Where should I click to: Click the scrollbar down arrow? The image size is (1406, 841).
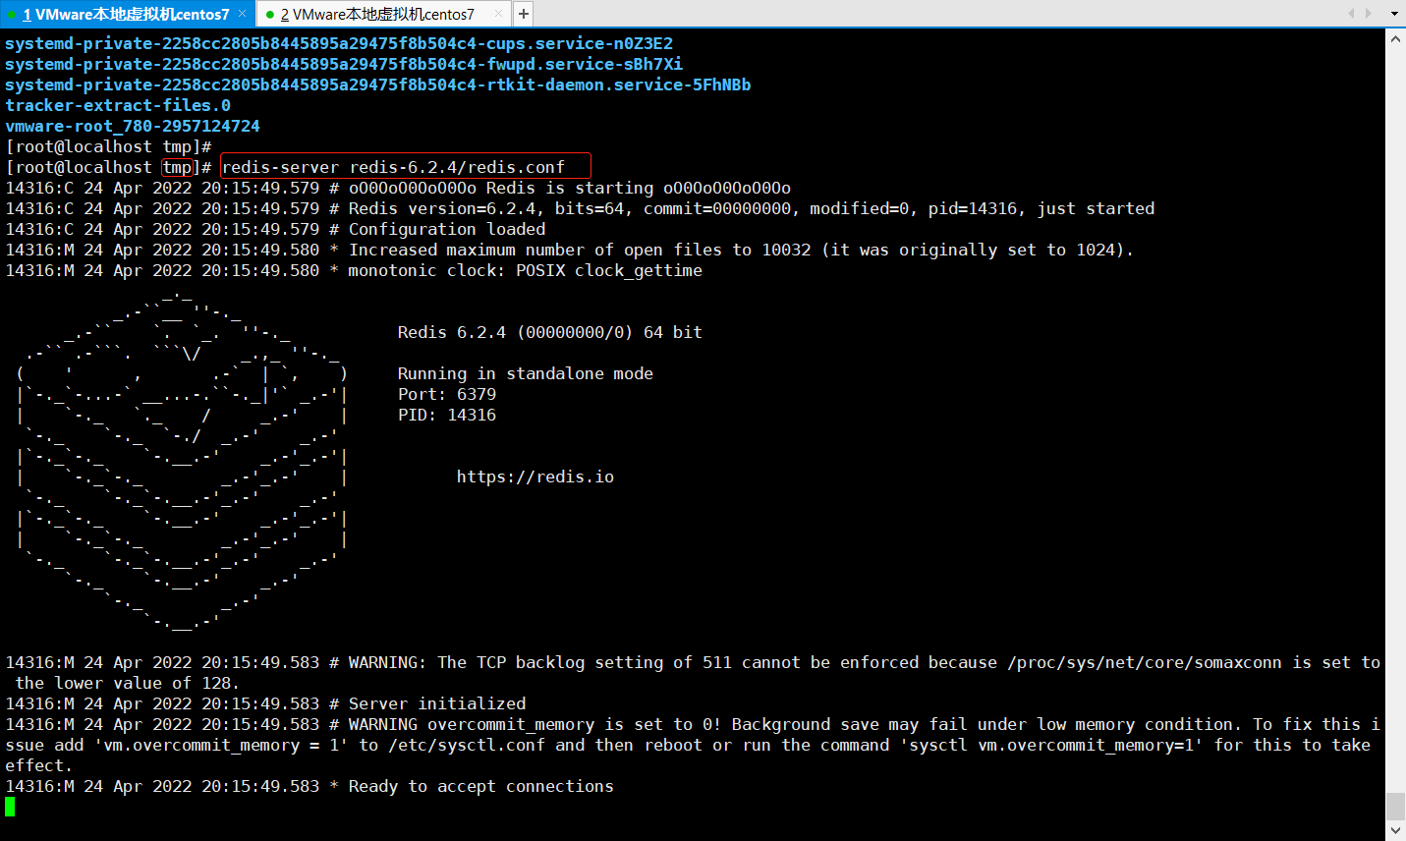point(1395,831)
